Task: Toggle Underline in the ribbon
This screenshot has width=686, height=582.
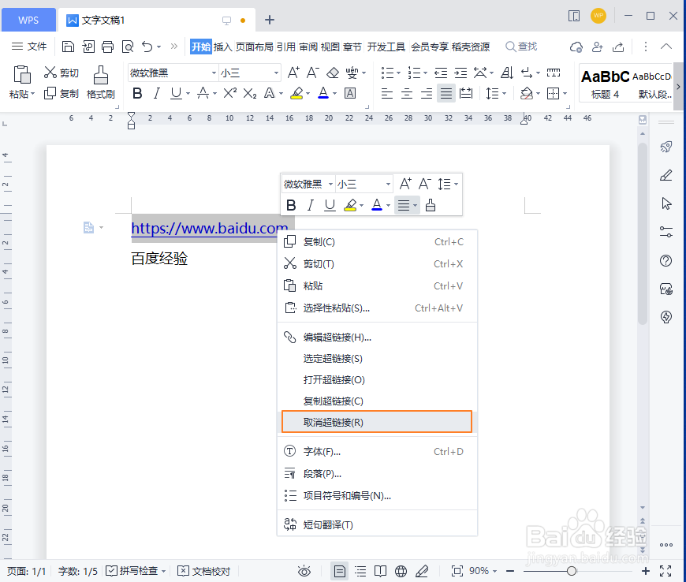Action: click(176, 93)
